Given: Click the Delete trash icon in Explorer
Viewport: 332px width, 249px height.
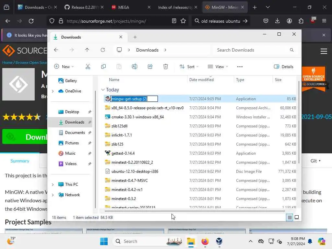Looking at the screenshot, I should click(166, 67).
